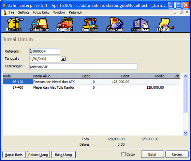191x161 pixels.
Task: Open the File menu
Action: tap(12, 12)
